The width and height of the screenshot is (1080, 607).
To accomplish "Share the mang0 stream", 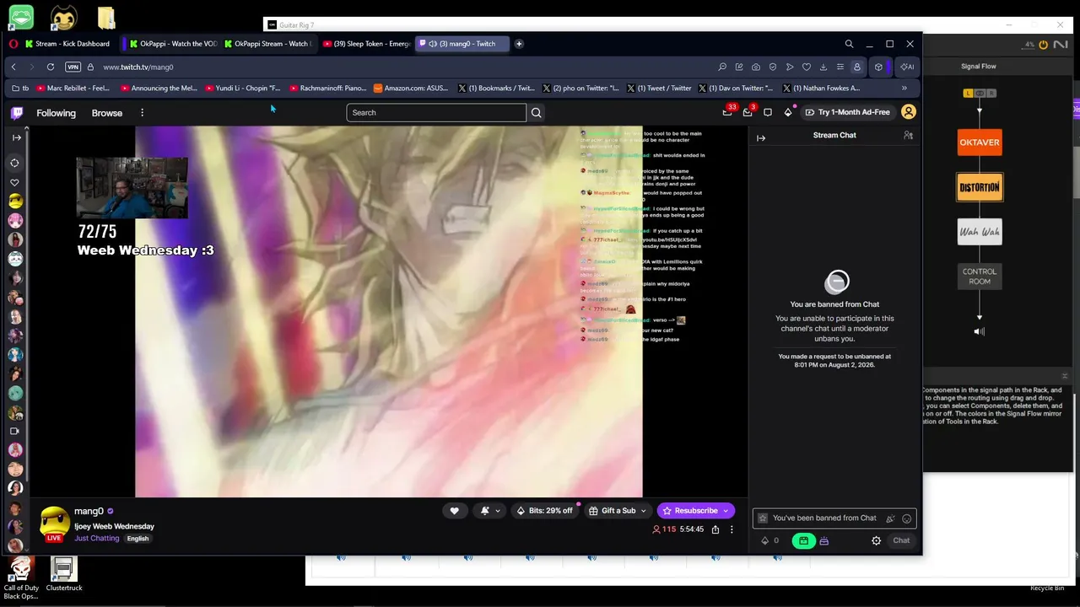I will (715, 529).
